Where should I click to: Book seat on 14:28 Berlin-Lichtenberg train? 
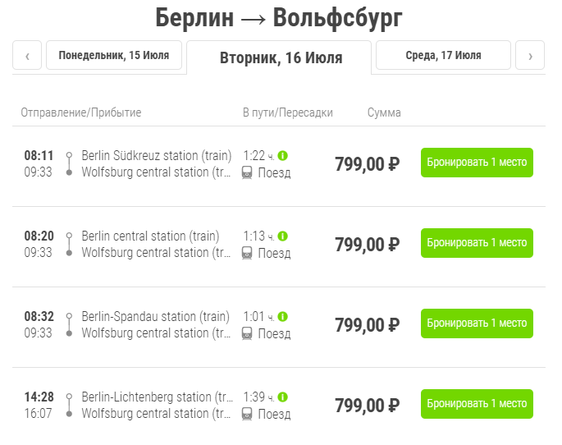(477, 404)
